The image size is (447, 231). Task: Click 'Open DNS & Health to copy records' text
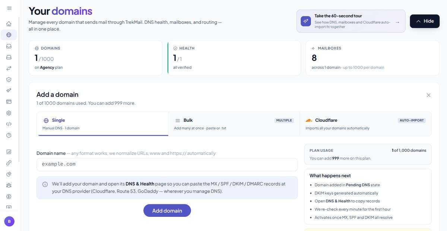pyautogui.click(x=347, y=201)
